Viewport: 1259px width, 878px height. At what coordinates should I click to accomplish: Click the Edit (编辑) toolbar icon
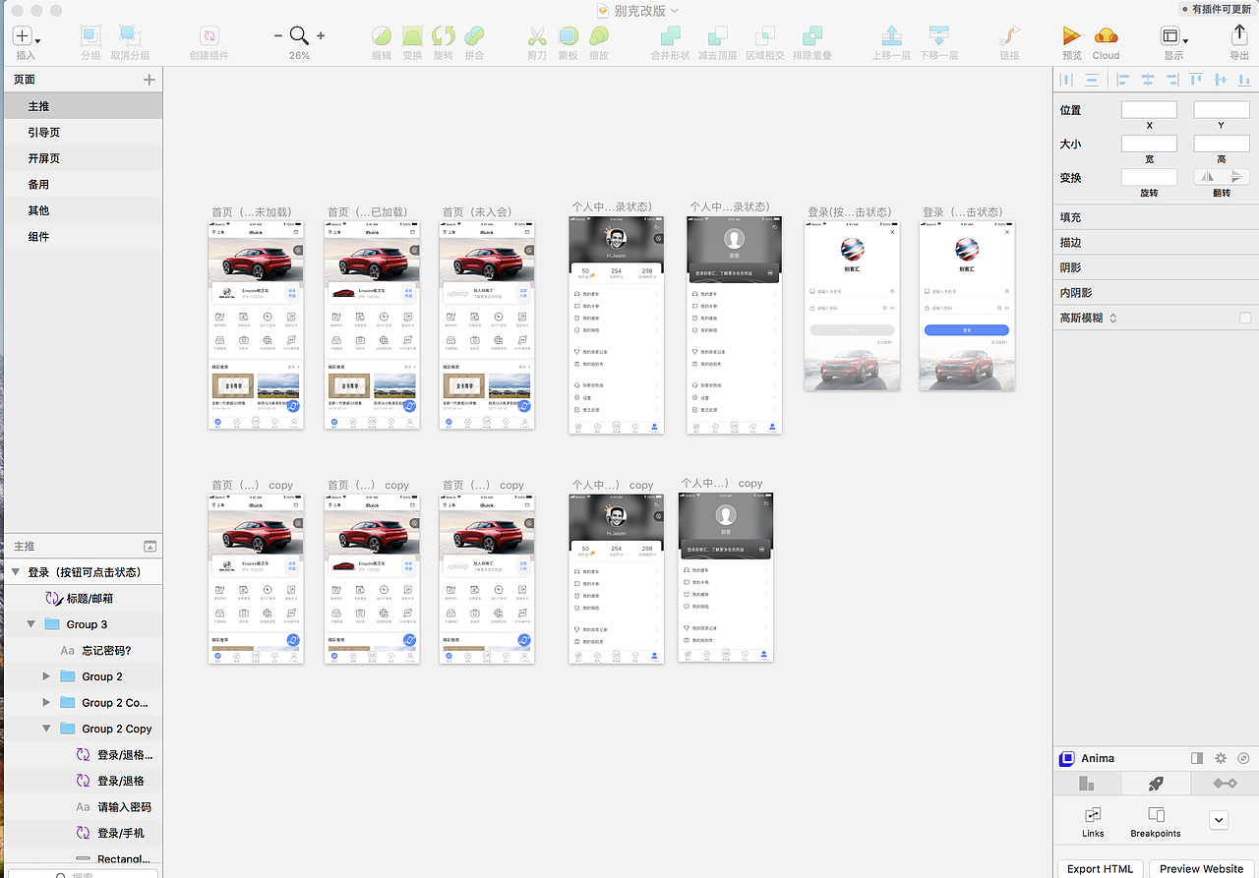pos(382,36)
